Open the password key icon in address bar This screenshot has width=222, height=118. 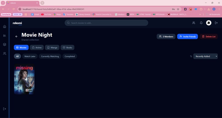click(x=173, y=9)
